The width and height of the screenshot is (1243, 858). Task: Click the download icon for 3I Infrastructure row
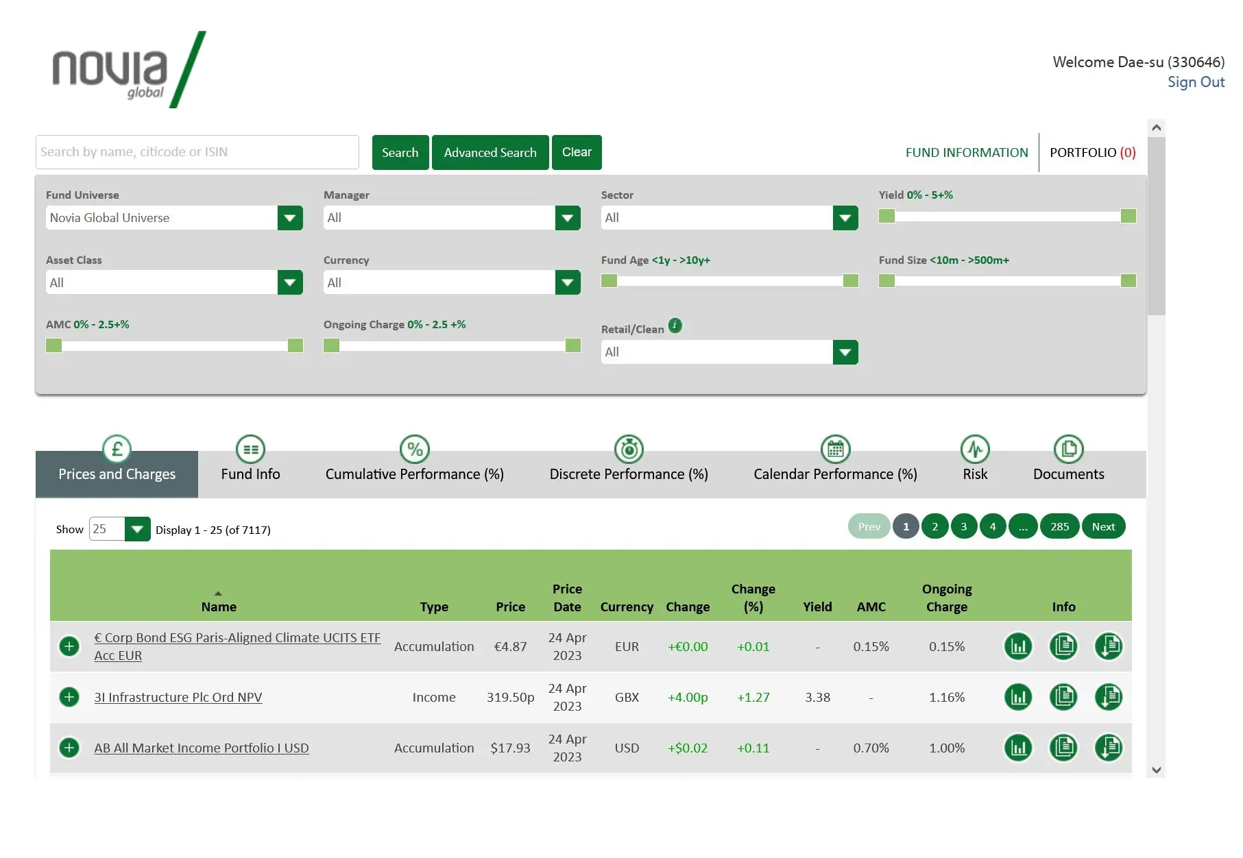(1109, 697)
